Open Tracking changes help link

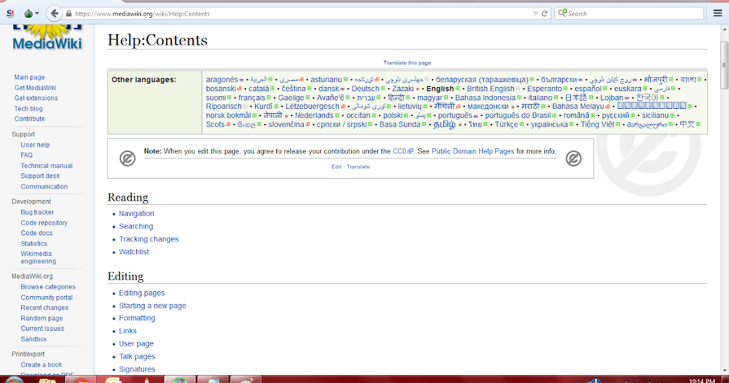(149, 239)
